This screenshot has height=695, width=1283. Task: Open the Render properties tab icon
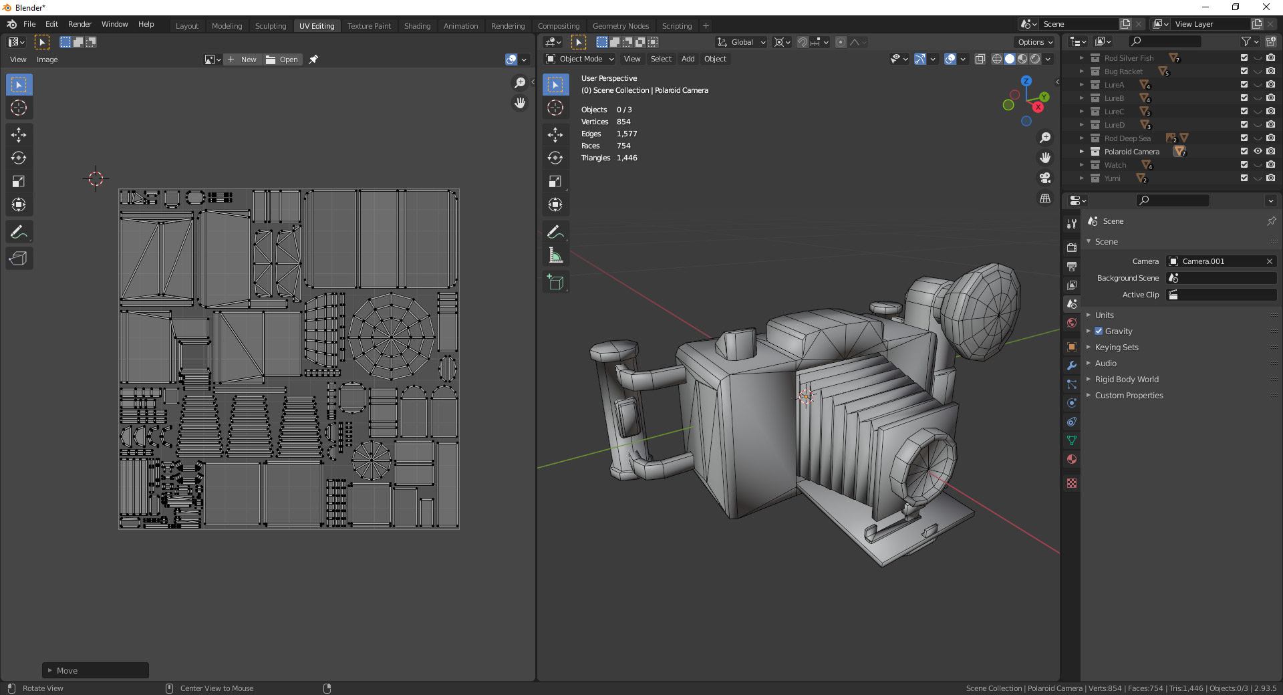point(1072,247)
